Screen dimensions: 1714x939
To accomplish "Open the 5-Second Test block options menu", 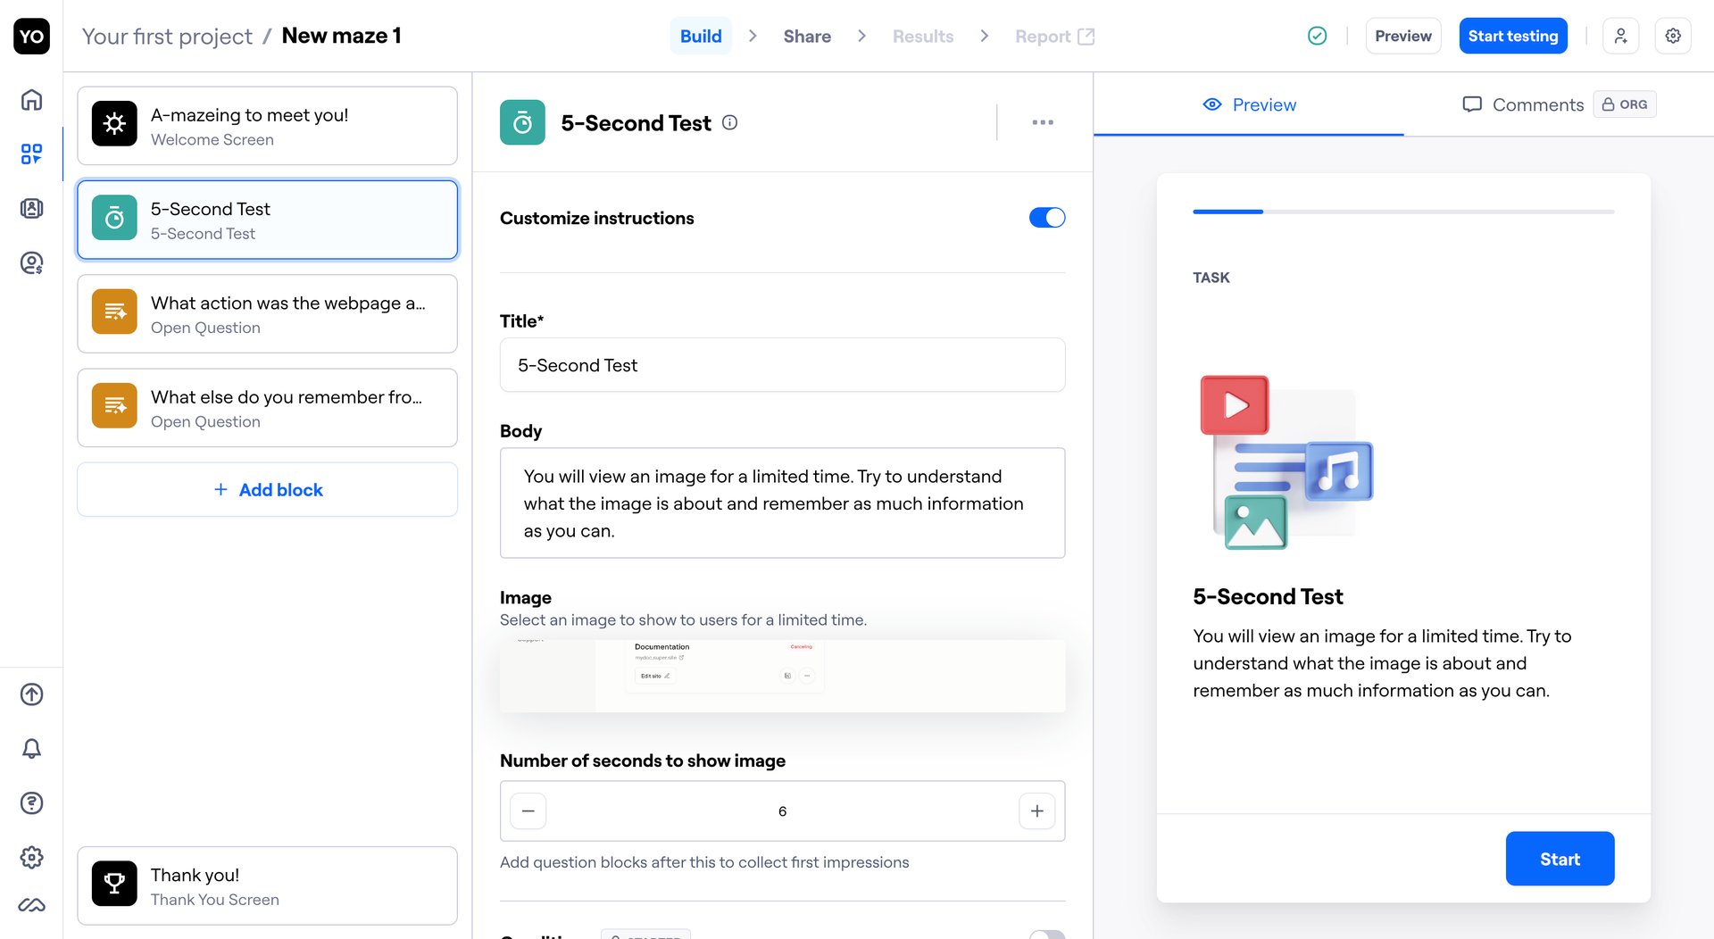I will click(1042, 122).
